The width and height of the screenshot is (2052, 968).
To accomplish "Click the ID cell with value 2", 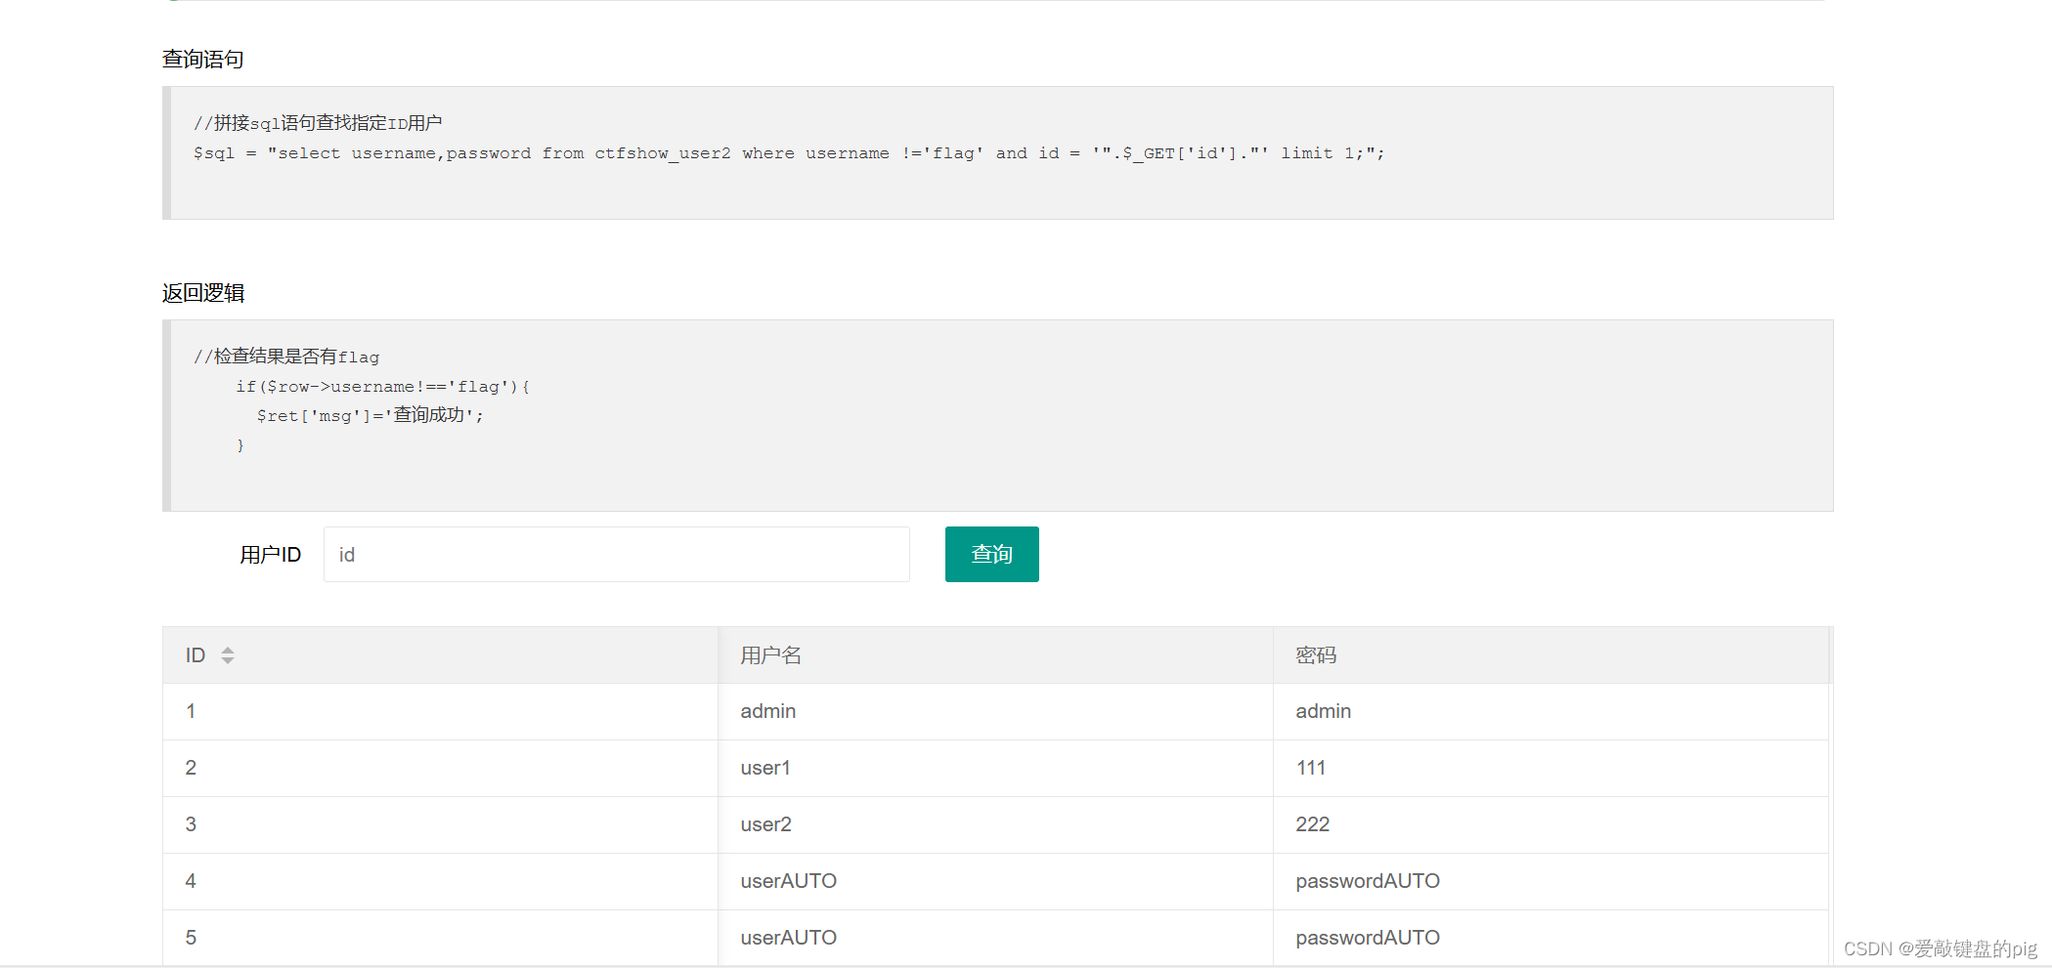I will coord(440,768).
